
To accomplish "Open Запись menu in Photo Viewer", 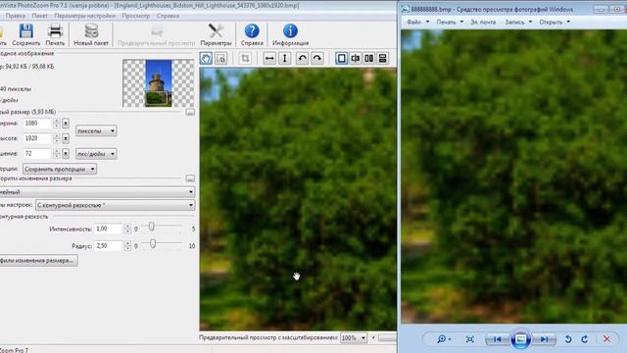I will 518,22.
